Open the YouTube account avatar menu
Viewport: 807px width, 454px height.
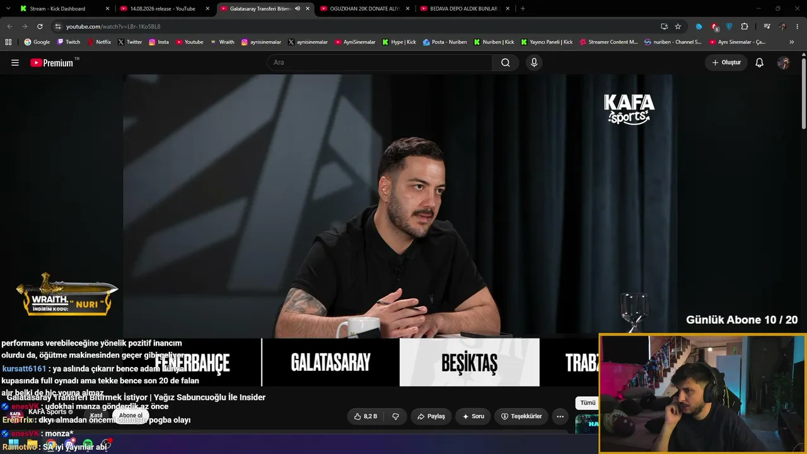click(784, 62)
